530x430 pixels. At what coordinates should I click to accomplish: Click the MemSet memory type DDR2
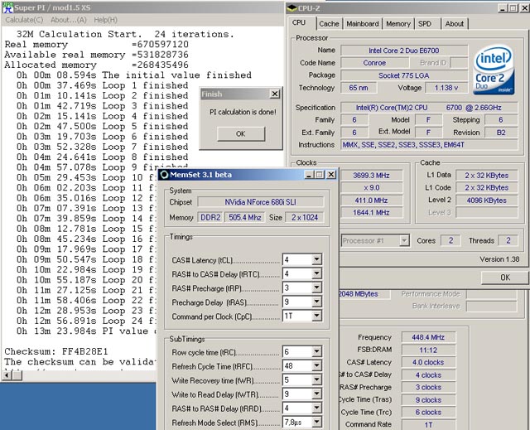[210, 217]
